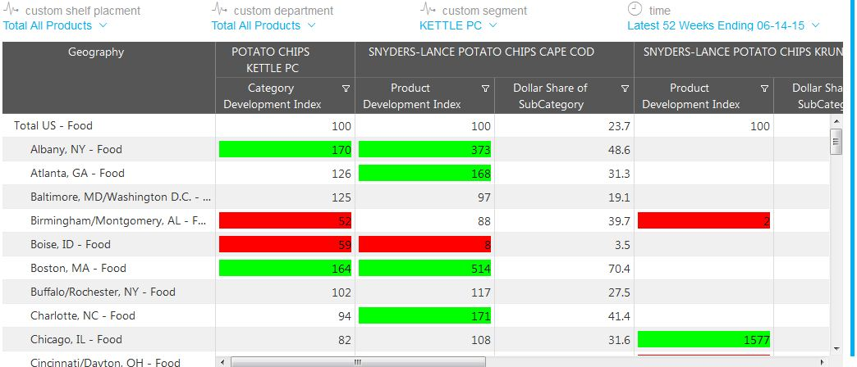The image size is (857, 367).
Task: Open the custom department Total All Products dropdown
Action: pos(311,25)
